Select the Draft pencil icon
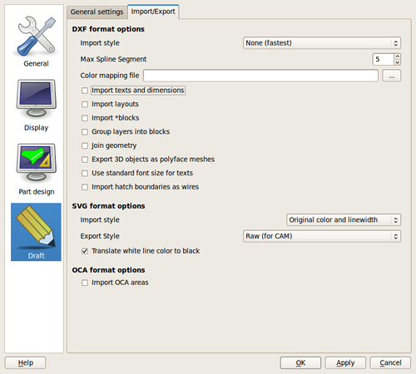 (36, 227)
